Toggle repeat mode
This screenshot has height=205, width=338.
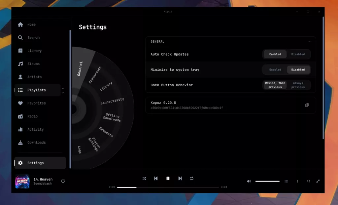tap(192, 179)
